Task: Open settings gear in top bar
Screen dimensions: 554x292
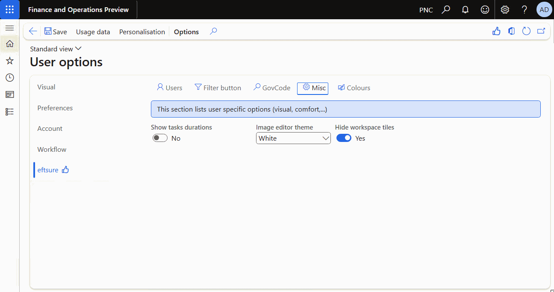Action: 505,9
